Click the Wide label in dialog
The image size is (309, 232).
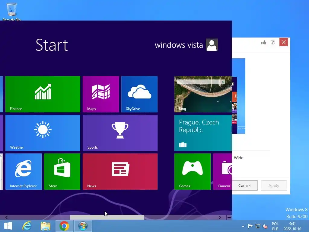(238, 158)
